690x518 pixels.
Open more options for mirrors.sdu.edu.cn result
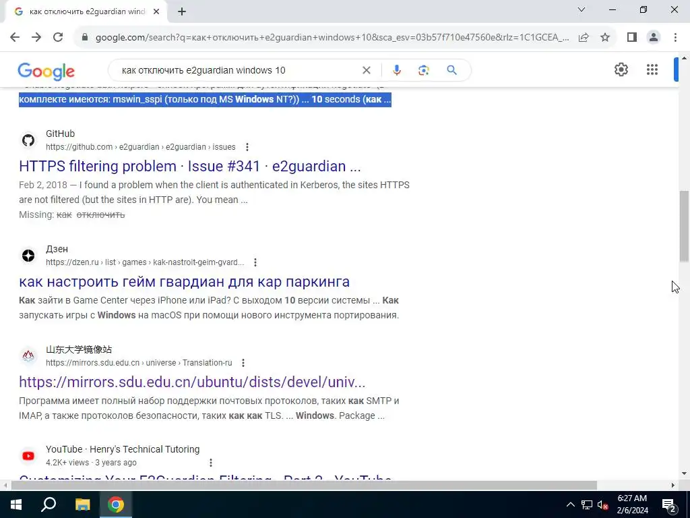[243, 362]
